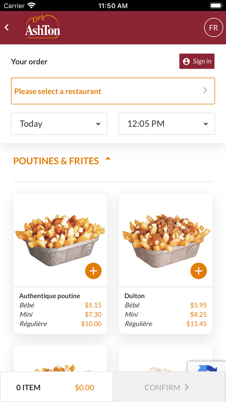Tap the chevron on restaurant selector

coord(205,90)
